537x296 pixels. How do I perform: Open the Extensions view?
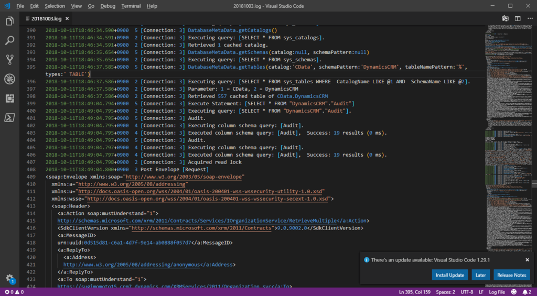pos(9,98)
